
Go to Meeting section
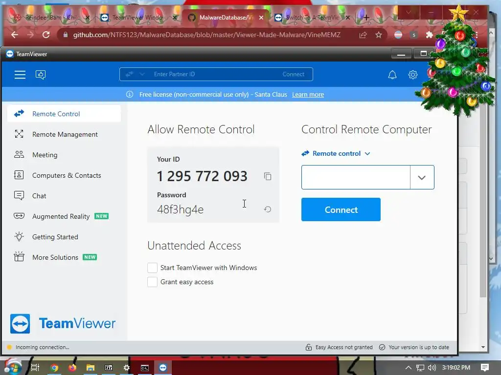click(x=64, y=155)
